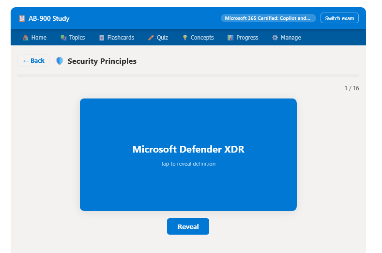
Task: Click the Tap to reveal definition text
Action: (x=188, y=164)
